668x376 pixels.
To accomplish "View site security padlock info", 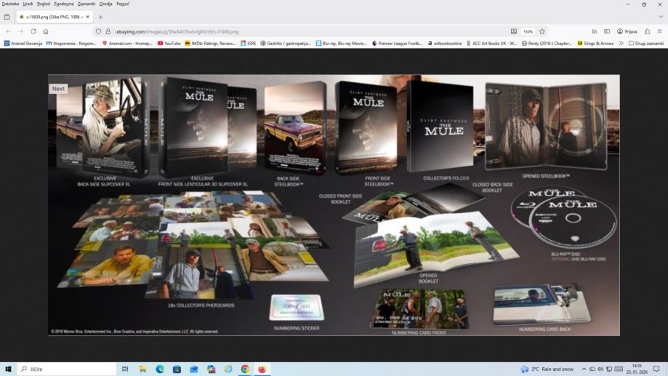I will tap(108, 31).
